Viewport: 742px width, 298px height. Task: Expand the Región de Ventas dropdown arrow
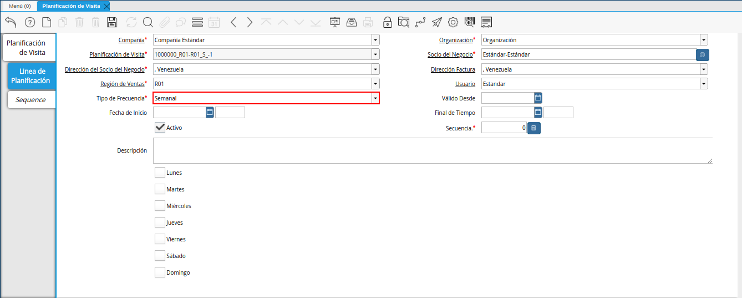point(375,83)
